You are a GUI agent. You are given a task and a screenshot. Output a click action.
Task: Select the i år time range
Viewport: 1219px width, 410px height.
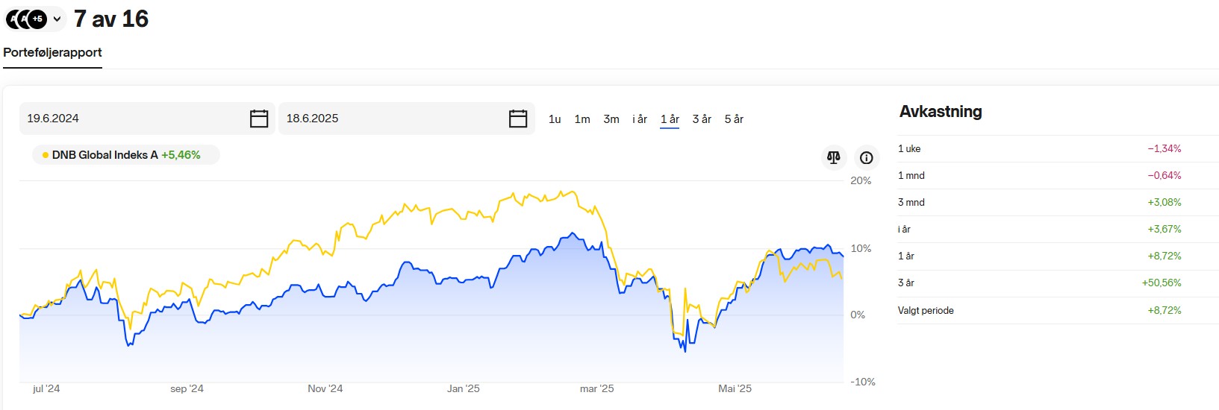point(640,119)
